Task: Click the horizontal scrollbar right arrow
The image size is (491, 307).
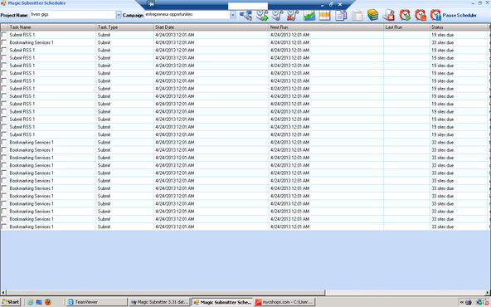Action: pos(488,292)
